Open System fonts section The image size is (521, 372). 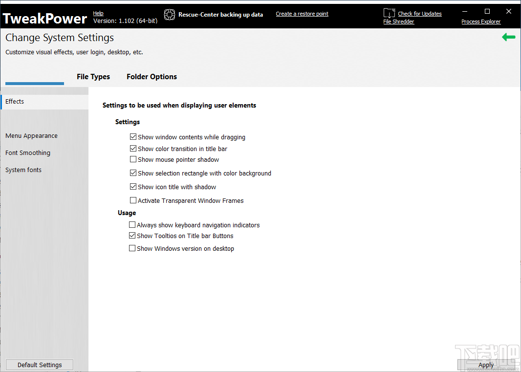(23, 170)
